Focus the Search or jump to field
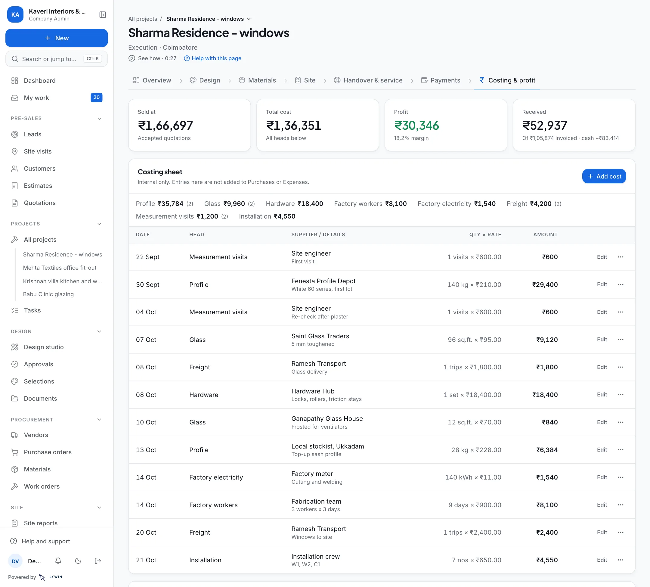This screenshot has height=587, width=650. coord(57,59)
